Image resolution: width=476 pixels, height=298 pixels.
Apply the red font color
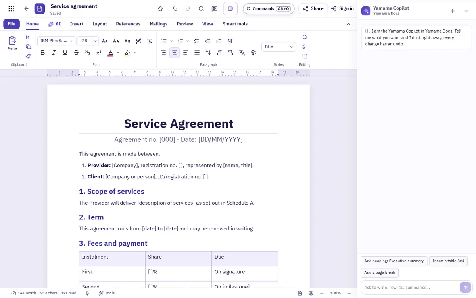(110, 52)
